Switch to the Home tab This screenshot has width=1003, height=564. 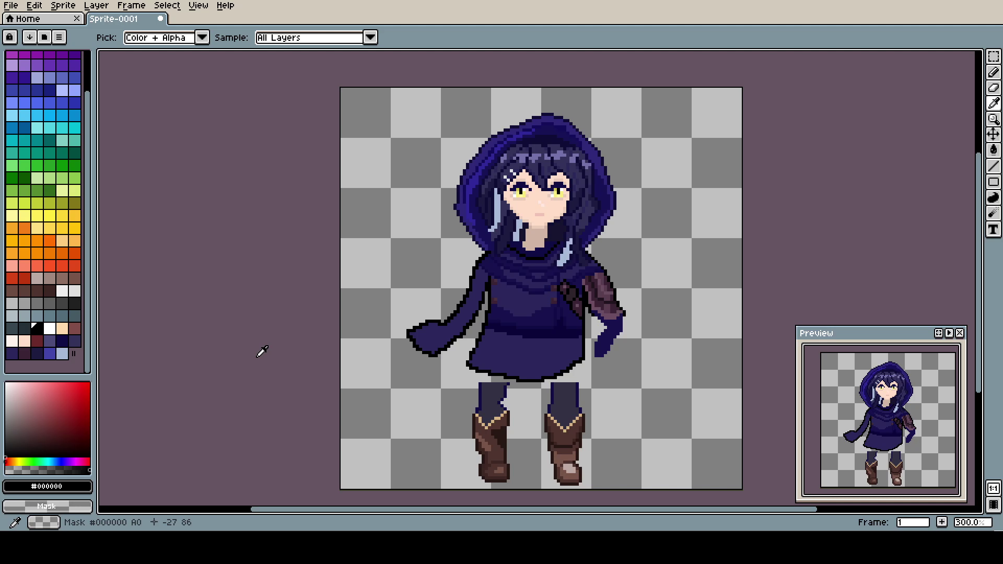28,19
